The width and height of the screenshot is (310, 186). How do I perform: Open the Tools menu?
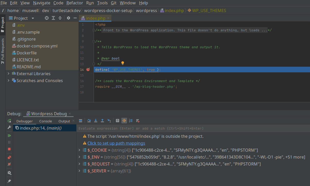coord(102,3)
